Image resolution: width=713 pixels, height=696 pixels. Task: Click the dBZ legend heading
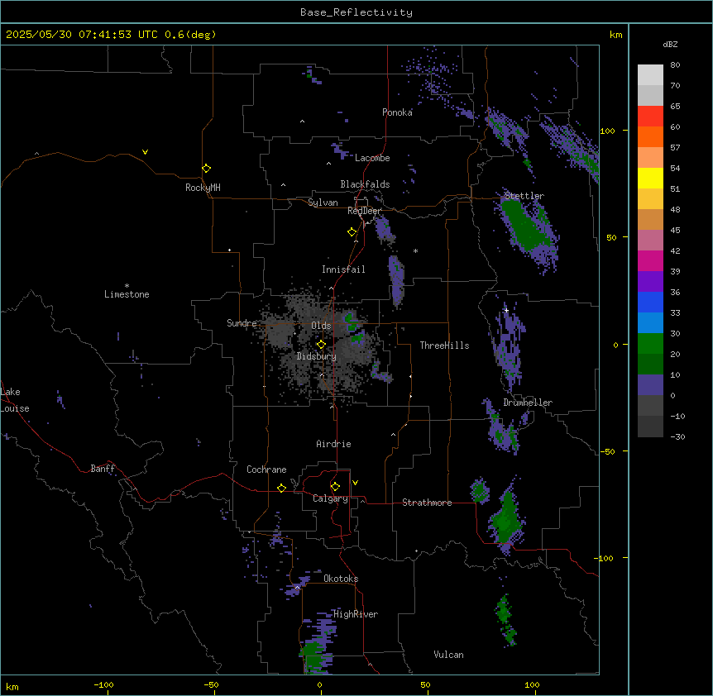tap(670, 44)
